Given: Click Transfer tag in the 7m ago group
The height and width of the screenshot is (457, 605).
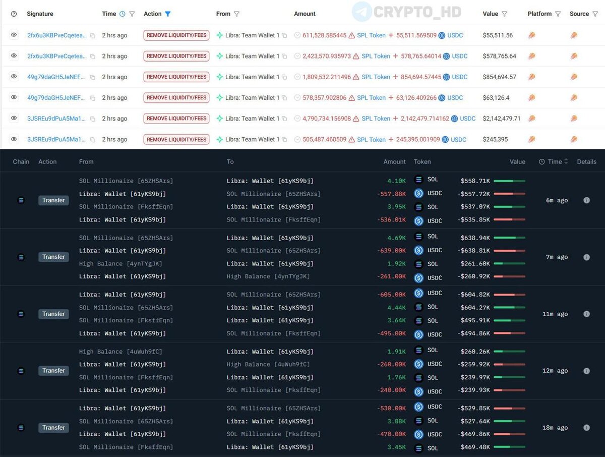Looking at the screenshot, I should [53, 257].
